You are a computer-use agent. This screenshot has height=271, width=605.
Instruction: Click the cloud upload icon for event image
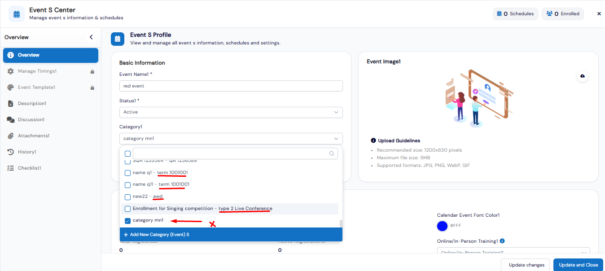pyautogui.click(x=583, y=76)
